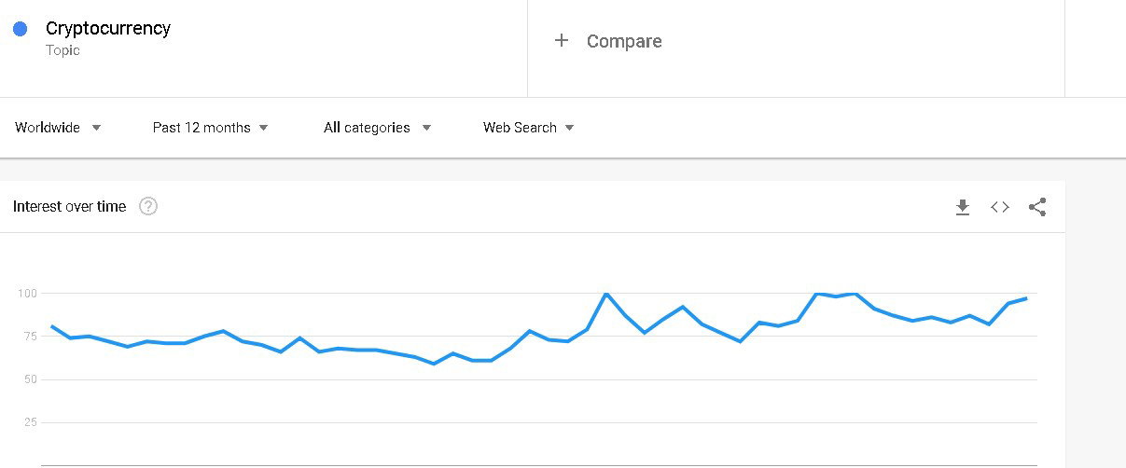
Task: Click the arrow beside All categories
Action: point(426,128)
